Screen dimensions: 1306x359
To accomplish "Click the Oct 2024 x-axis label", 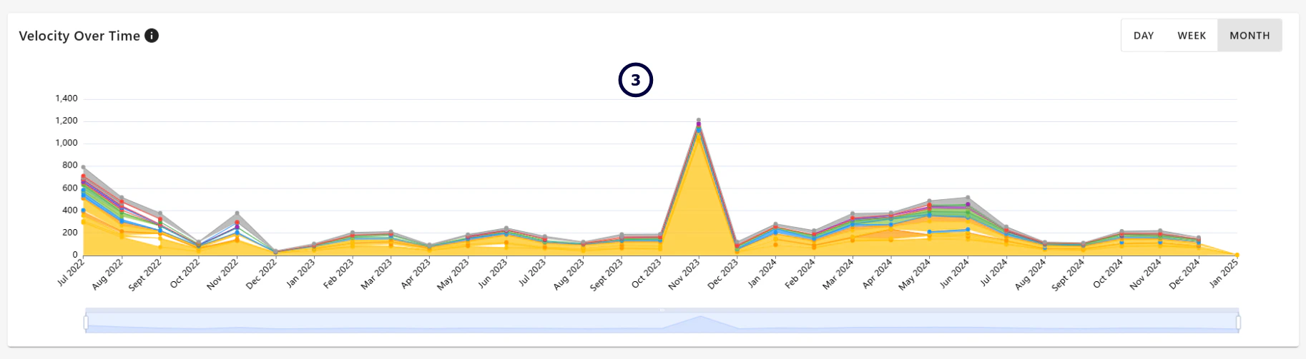I will [1109, 274].
